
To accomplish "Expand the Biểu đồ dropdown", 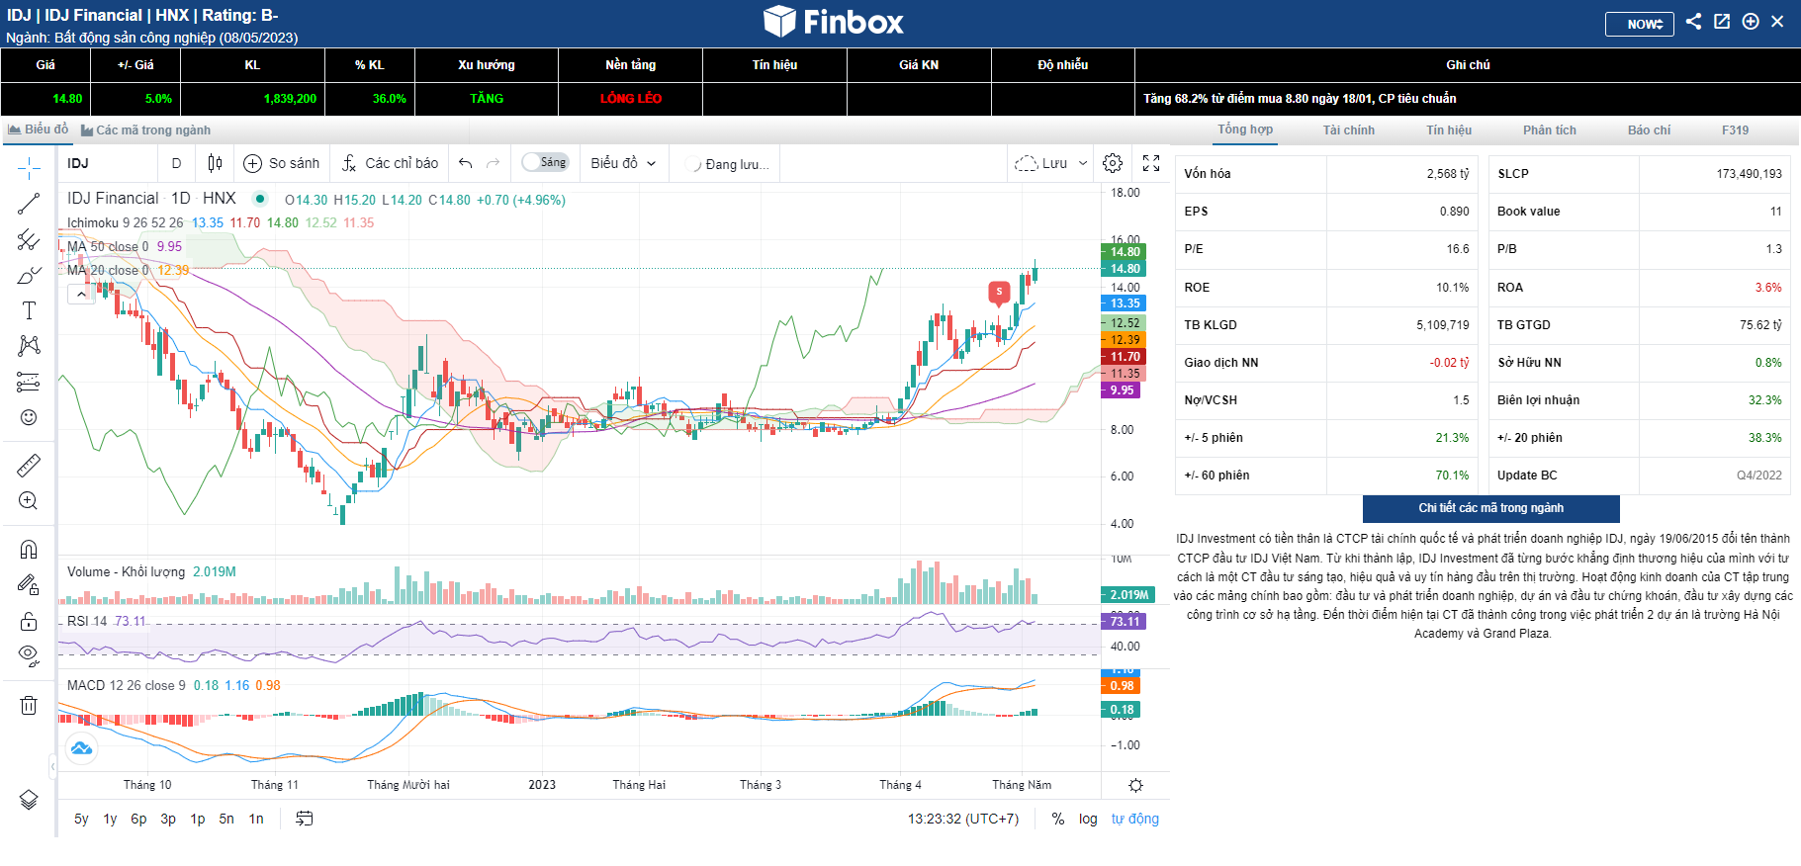I will point(623,163).
